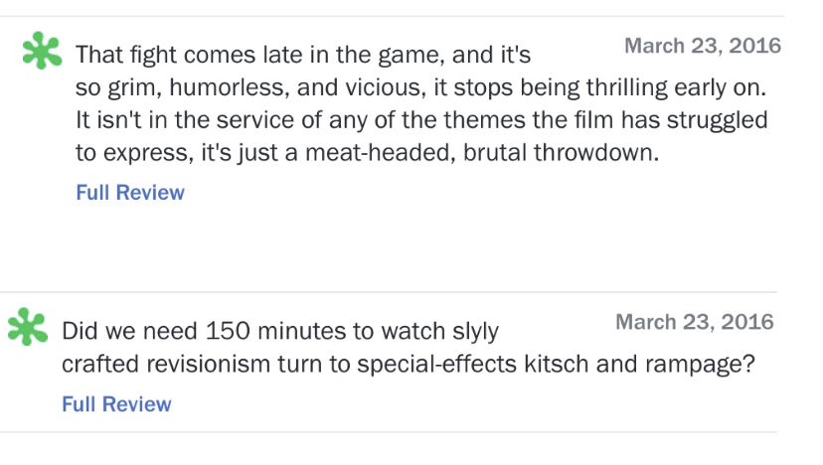Viewport: 823px width, 465px height.
Task: Click the word "slyly" in the second review
Action: point(466,331)
